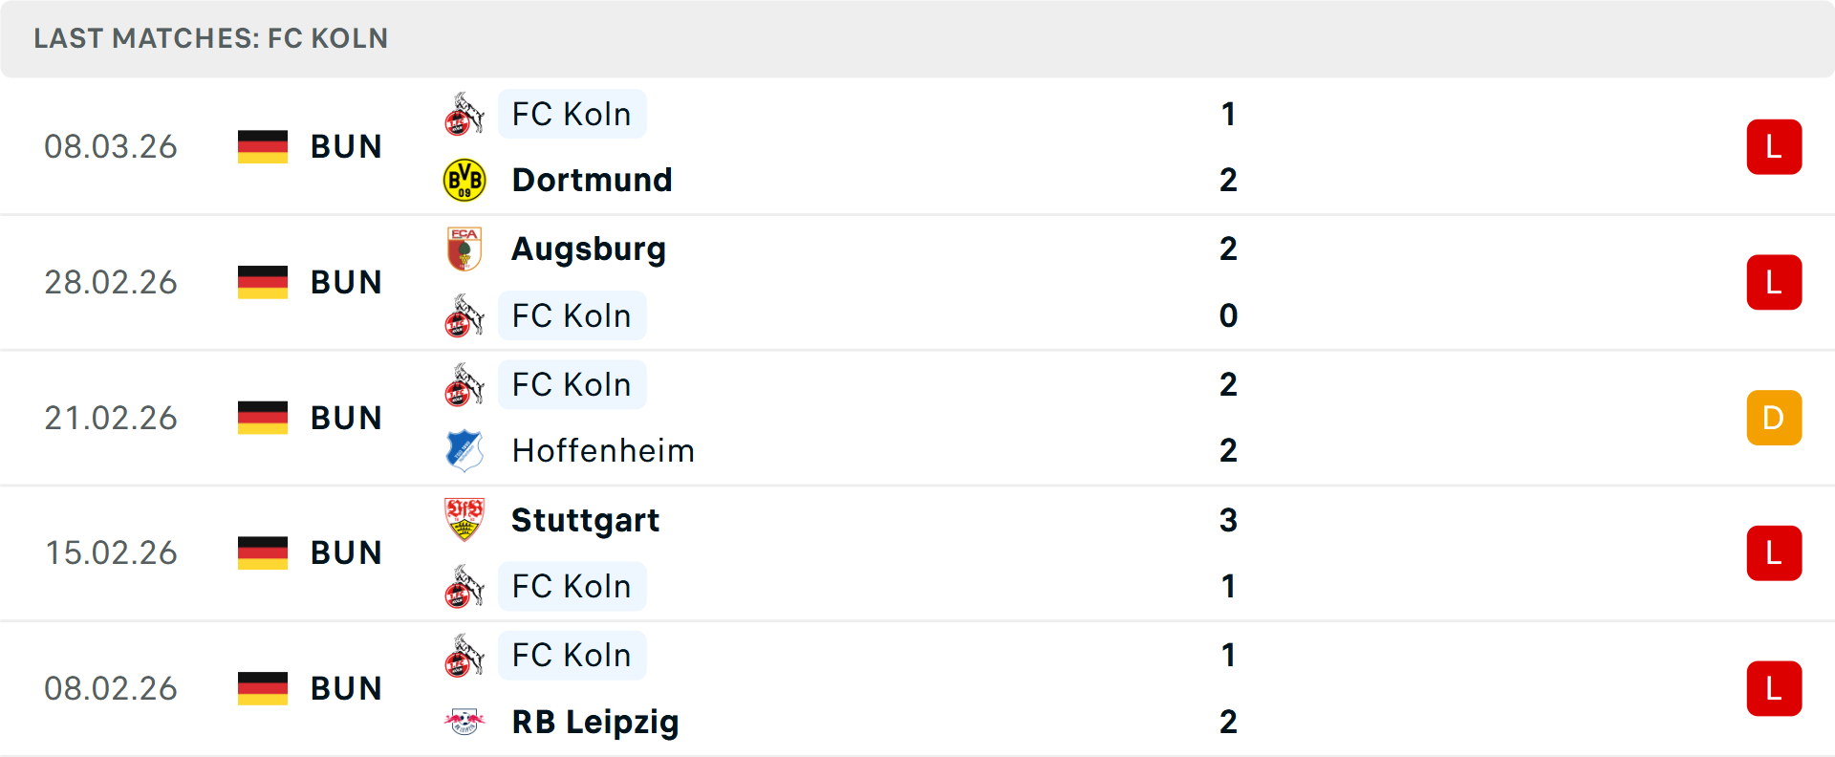Open the Stuttgart team link
1835x757 pixels.
(585, 520)
